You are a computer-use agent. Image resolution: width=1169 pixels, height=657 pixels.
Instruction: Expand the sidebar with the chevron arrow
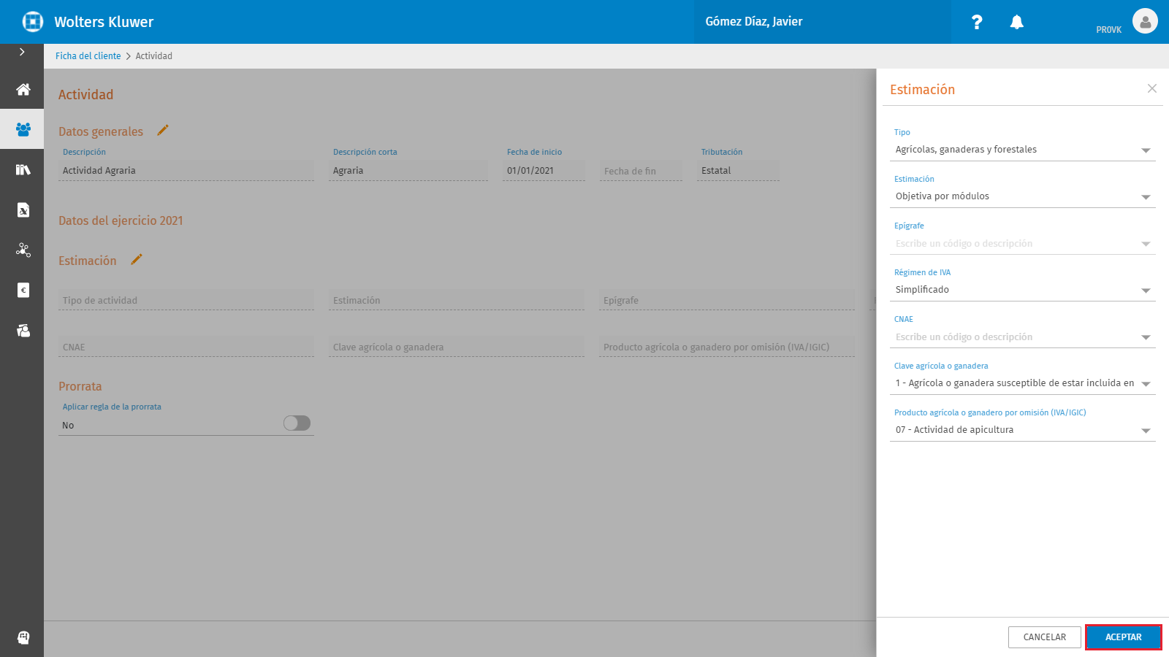tap(22, 52)
